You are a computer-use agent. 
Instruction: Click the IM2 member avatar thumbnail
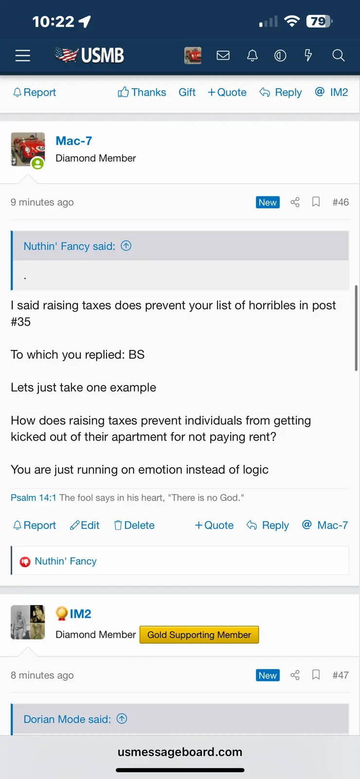click(x=28, y=622)
